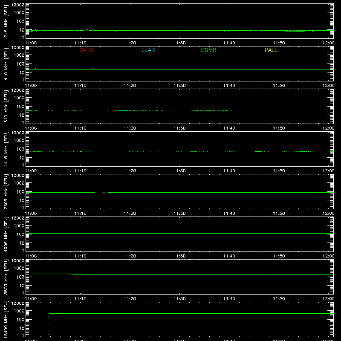Click the 10000 y-axis value of 245 MHz plot
This screenshot has width=341, height=341.
pos(18,5)
